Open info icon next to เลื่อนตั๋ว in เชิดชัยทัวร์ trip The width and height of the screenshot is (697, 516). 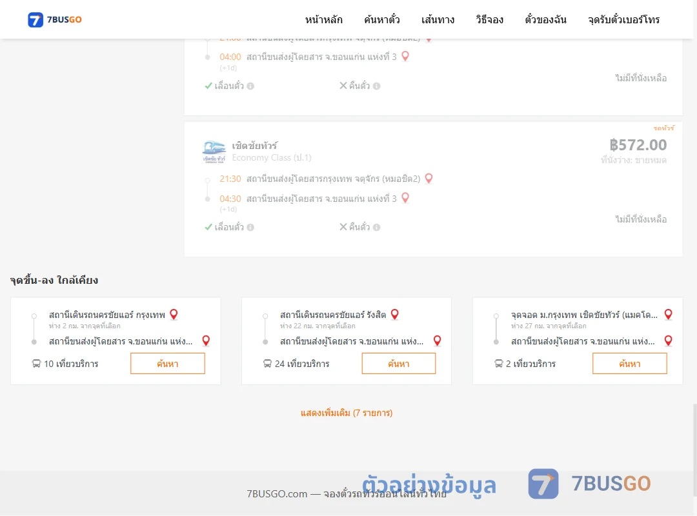click(x=250, y=228)
